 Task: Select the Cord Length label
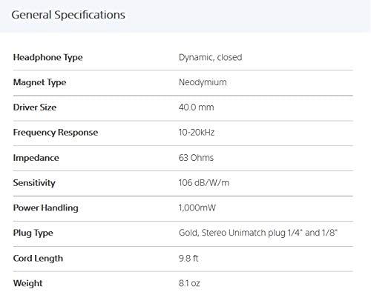click(x=38, y=259)
